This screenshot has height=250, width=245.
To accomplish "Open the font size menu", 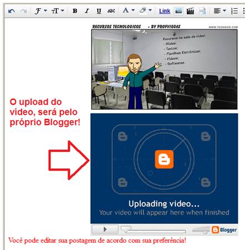I will coord(58,11).
